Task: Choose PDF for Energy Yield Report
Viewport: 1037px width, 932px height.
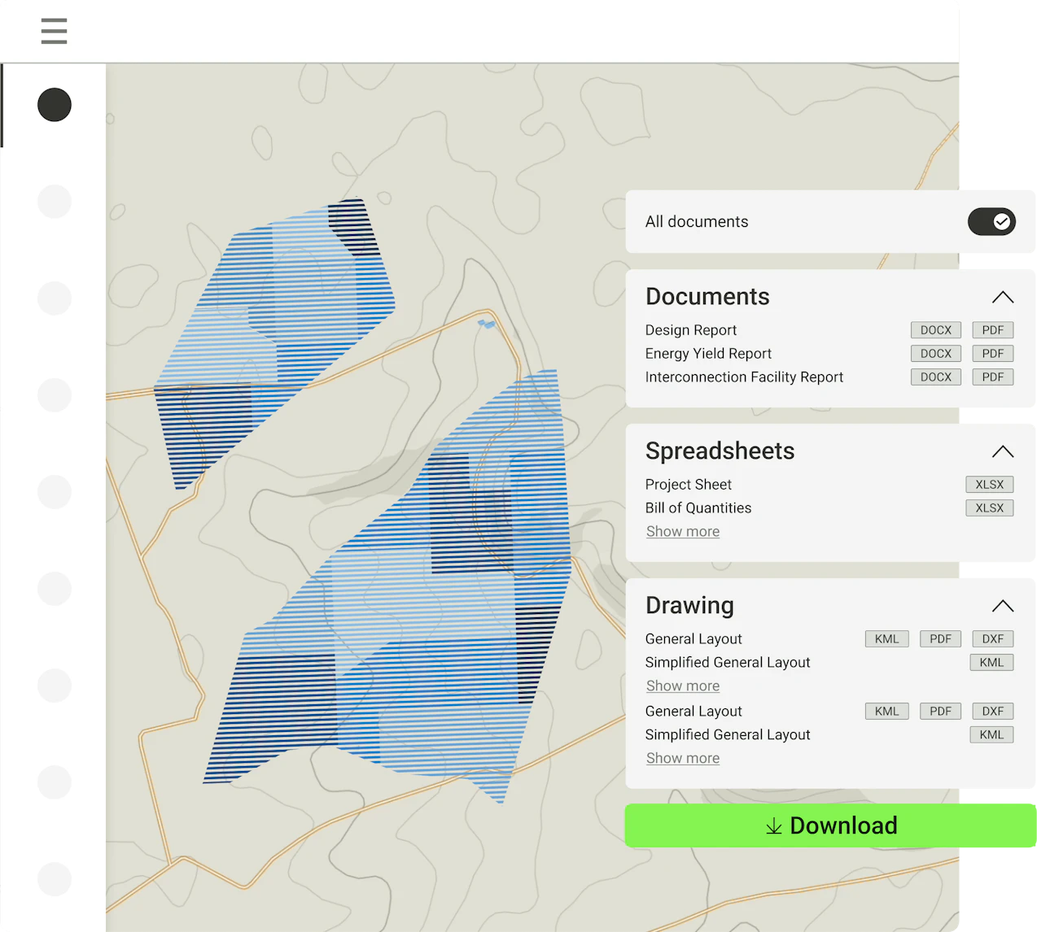Action: [x=993, y=354]
